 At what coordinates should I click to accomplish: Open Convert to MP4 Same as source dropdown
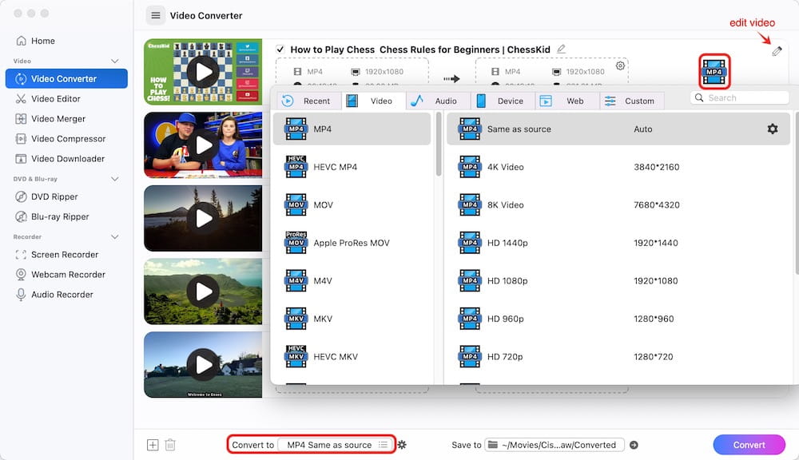click(336, 445)
